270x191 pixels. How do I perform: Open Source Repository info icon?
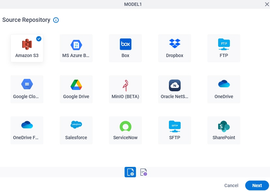[x=56, y=20]
